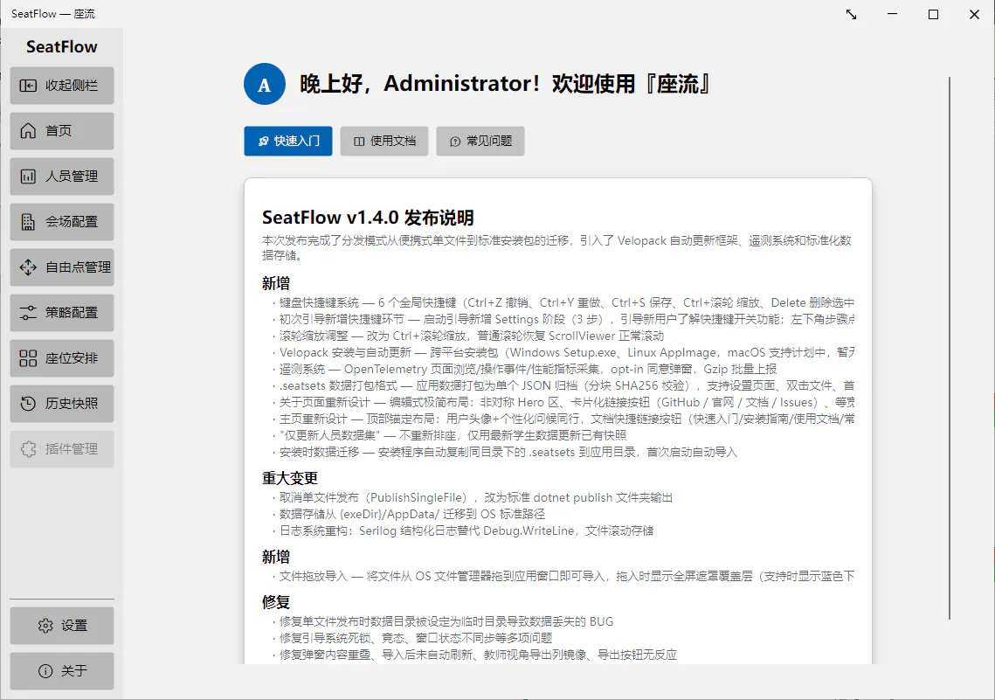The height and width of the screenshot is (700, 995).
Task: Open 会场配置 section
Action: (62, 222)
